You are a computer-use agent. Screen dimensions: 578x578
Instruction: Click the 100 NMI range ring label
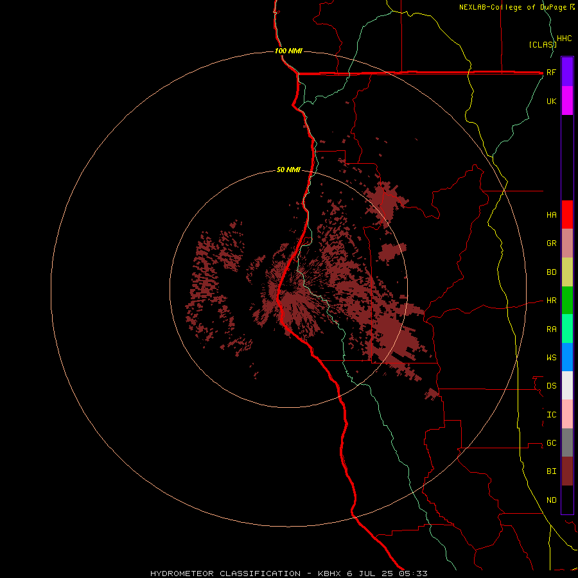pos(288,51)
